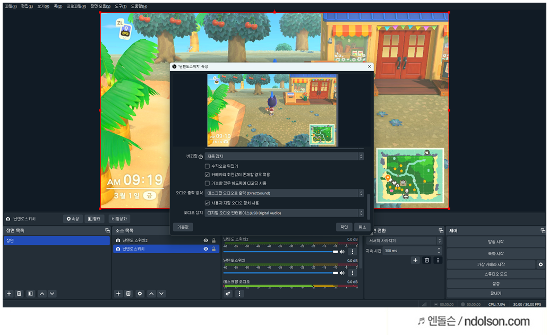Click 스튜디오 모드 button

496,274
